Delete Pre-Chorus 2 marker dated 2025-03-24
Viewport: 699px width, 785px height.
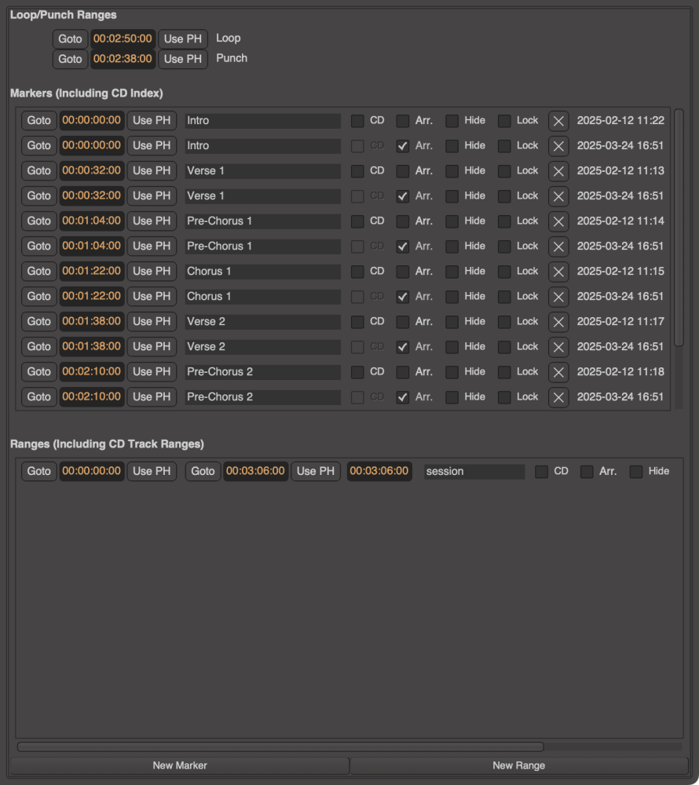click(x=558, y=397)
